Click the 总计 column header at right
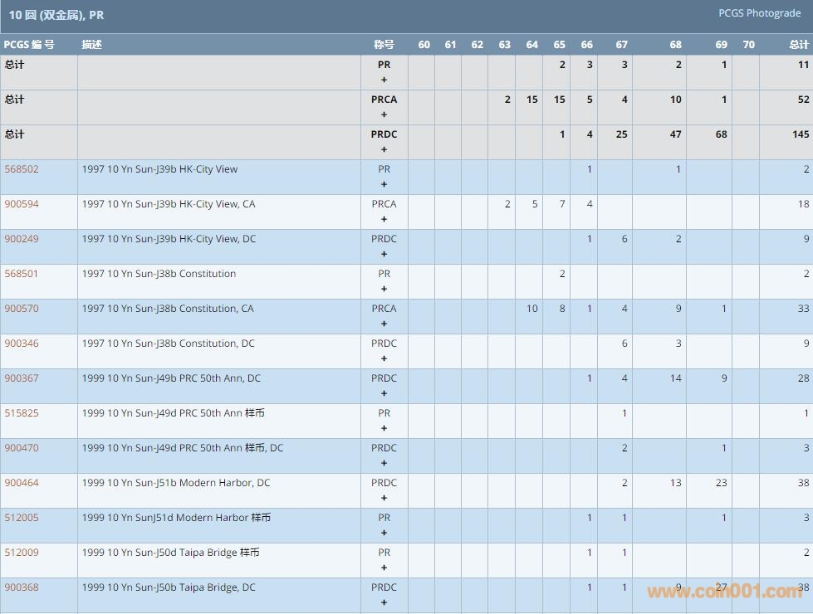The image size is (813, 614). 798,45
